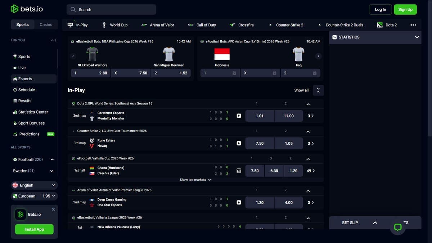The width and height of the screenshot is (432, 243).
Task: Collapse the Arena of Valor Premier League section
Action: 308,190
